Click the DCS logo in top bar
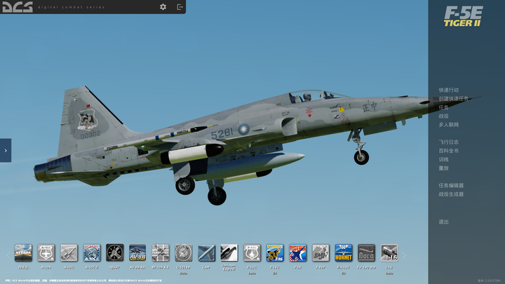The image size is (505, 284). pyautogui.click(x=18, y=7)
